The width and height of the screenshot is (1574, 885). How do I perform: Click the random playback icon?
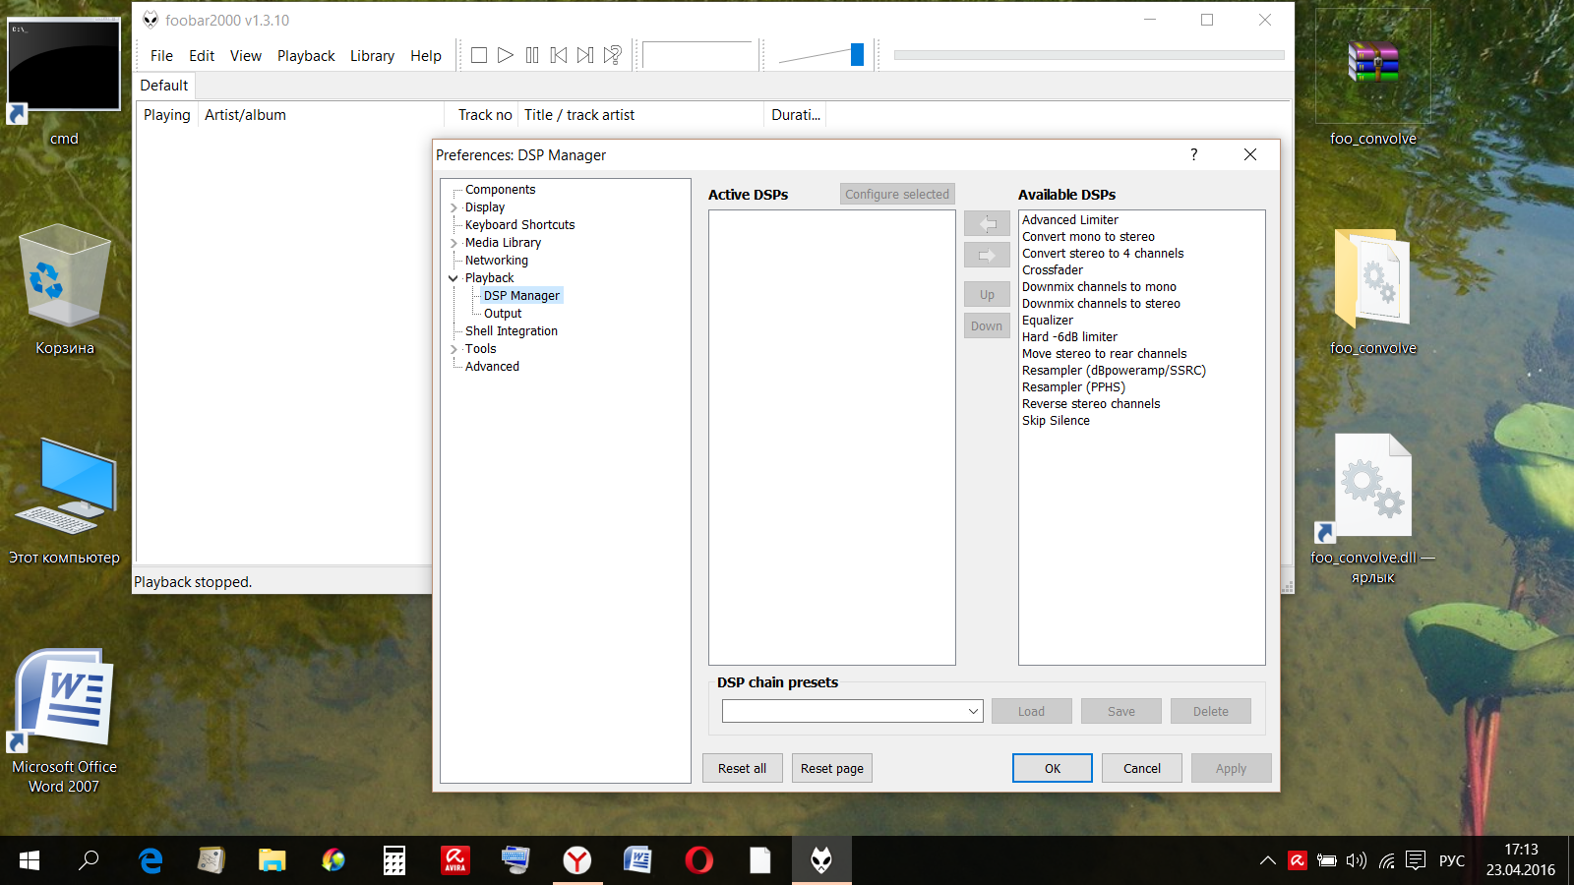point(612,55)
